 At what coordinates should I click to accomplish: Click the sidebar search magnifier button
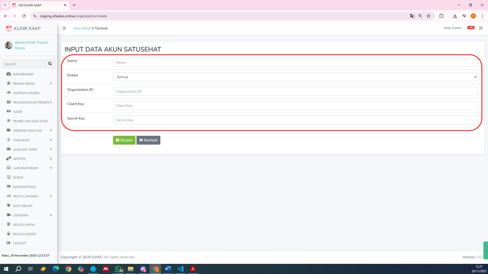point(50,64)
